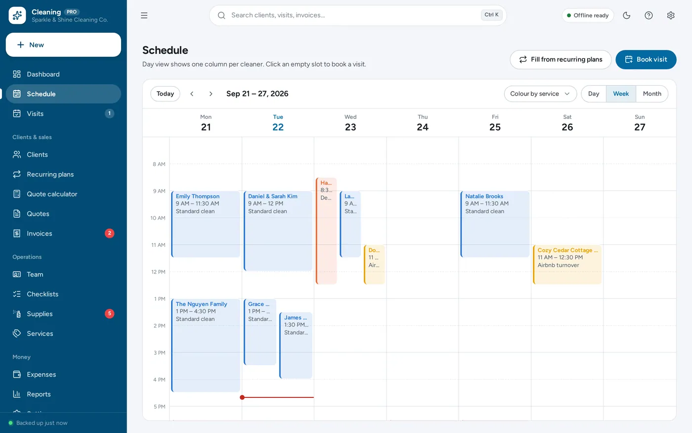Click the red supplies badge showing 5
This screenshot has width=692, height=433.
point(110,314)
